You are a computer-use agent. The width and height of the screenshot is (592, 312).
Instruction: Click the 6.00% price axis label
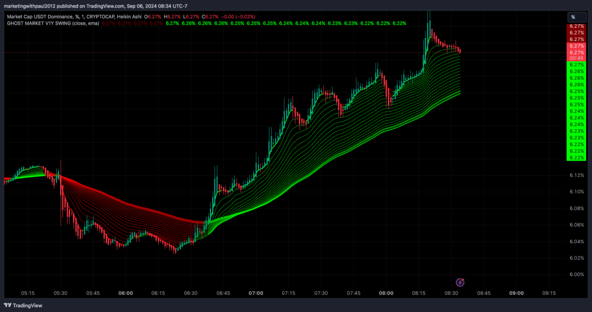[577, 274]
